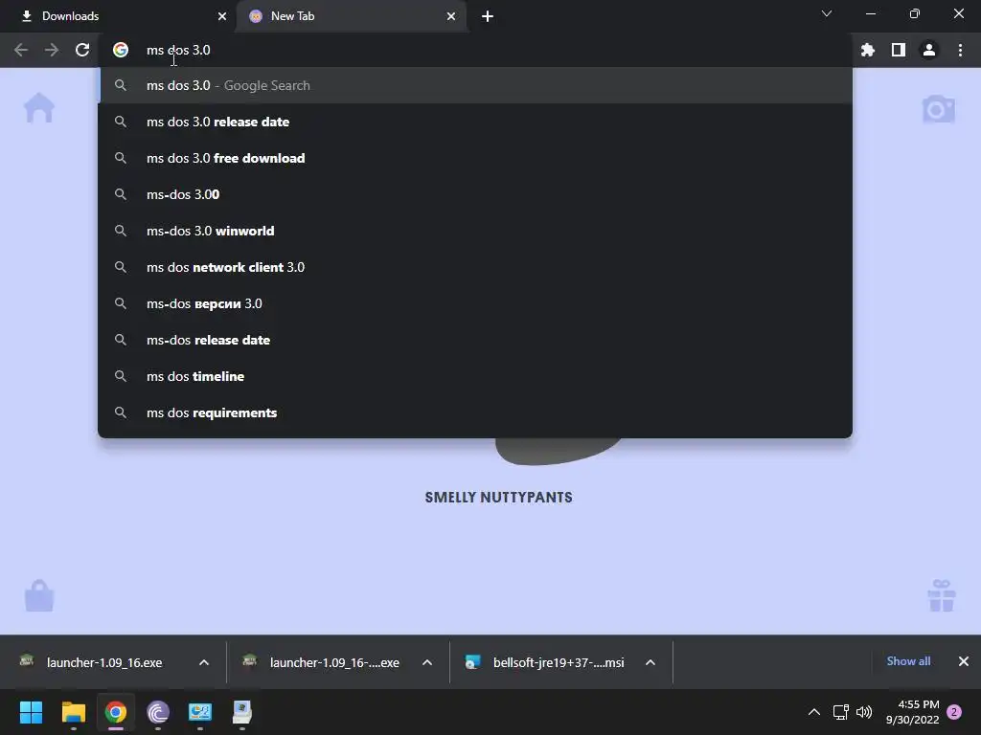Viewport: 981px width, 735px height.
Task: Open notifications badge showing 2
Action: pyautogui.click(x=954, y=712)
